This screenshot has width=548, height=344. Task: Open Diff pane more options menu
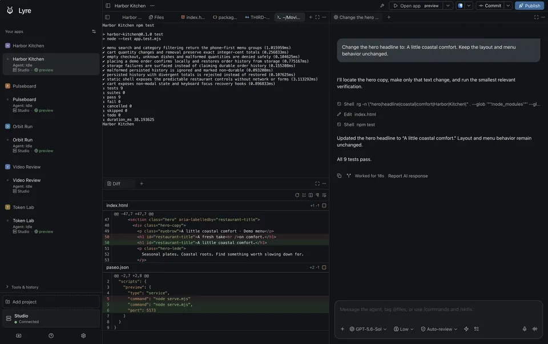click(x=324, y=184)
